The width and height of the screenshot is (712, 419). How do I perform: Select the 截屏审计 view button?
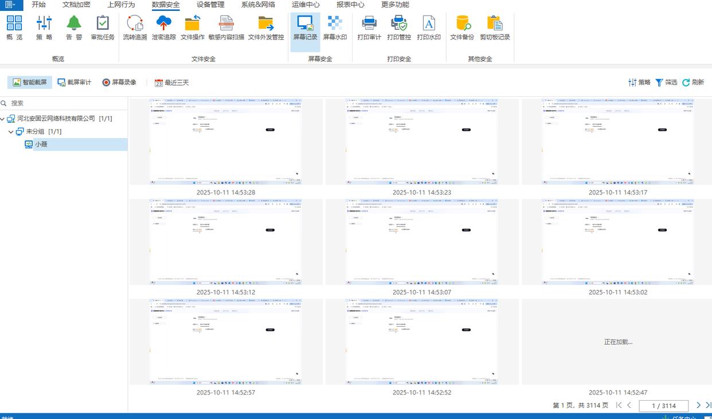click(75, 83)
